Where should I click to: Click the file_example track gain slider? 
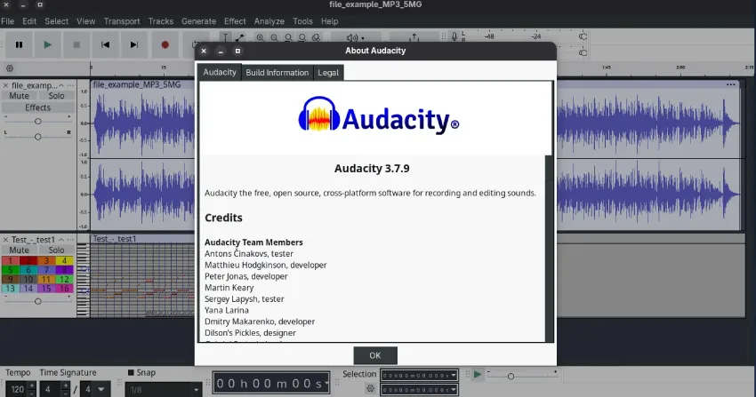[x=37, y=122]
